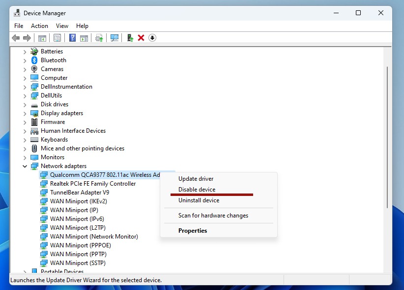The image size is (404, 290).
Task: Select the red X Uninstall toolbar icon
Action: (142, 38)
